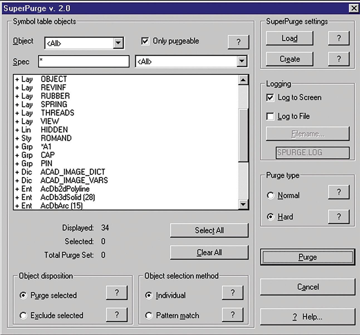This screenshot has width=360, height=335.
Task: Click the list scroll down arrow
Action: click(243, 204)
